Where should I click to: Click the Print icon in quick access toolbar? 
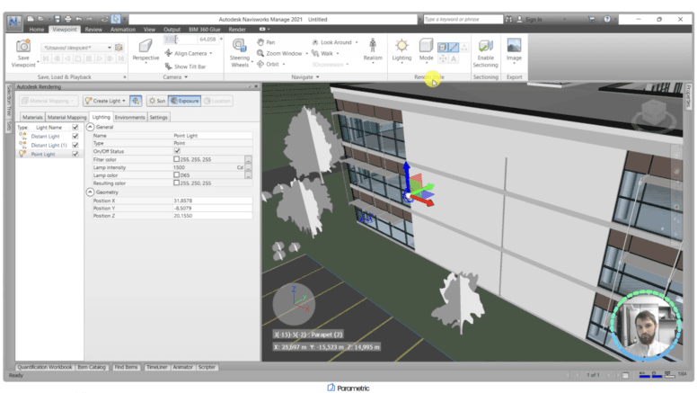67,19
